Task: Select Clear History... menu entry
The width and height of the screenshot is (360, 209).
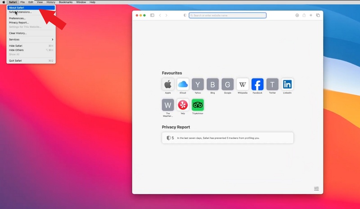Action: (31, 33)
